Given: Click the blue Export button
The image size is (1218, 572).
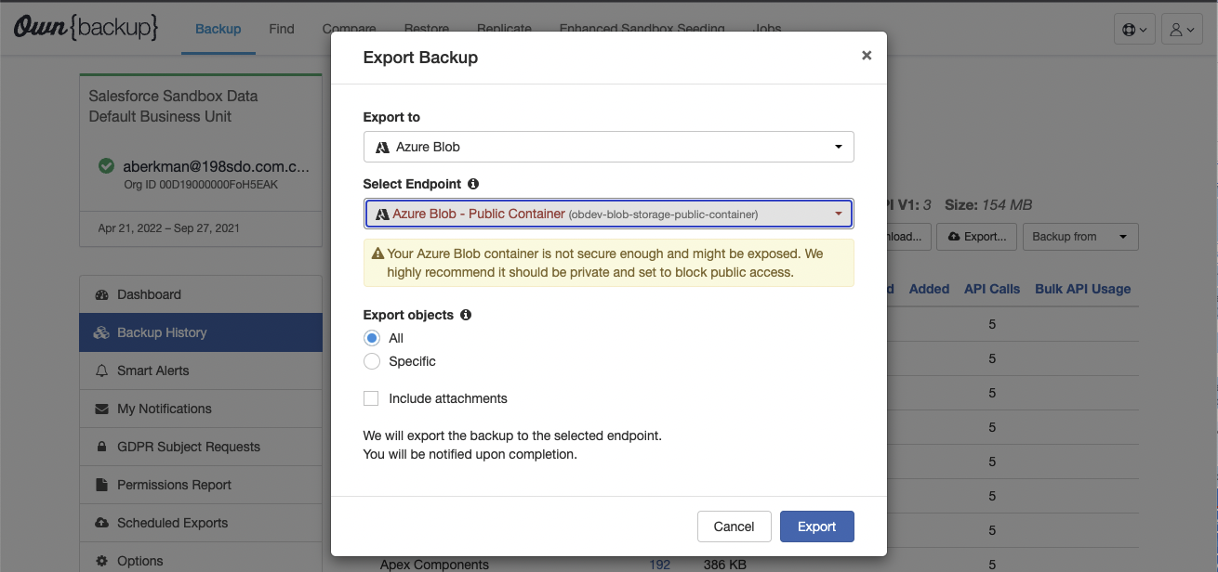Looking at the screenshot, I should (x=816, y=526).
